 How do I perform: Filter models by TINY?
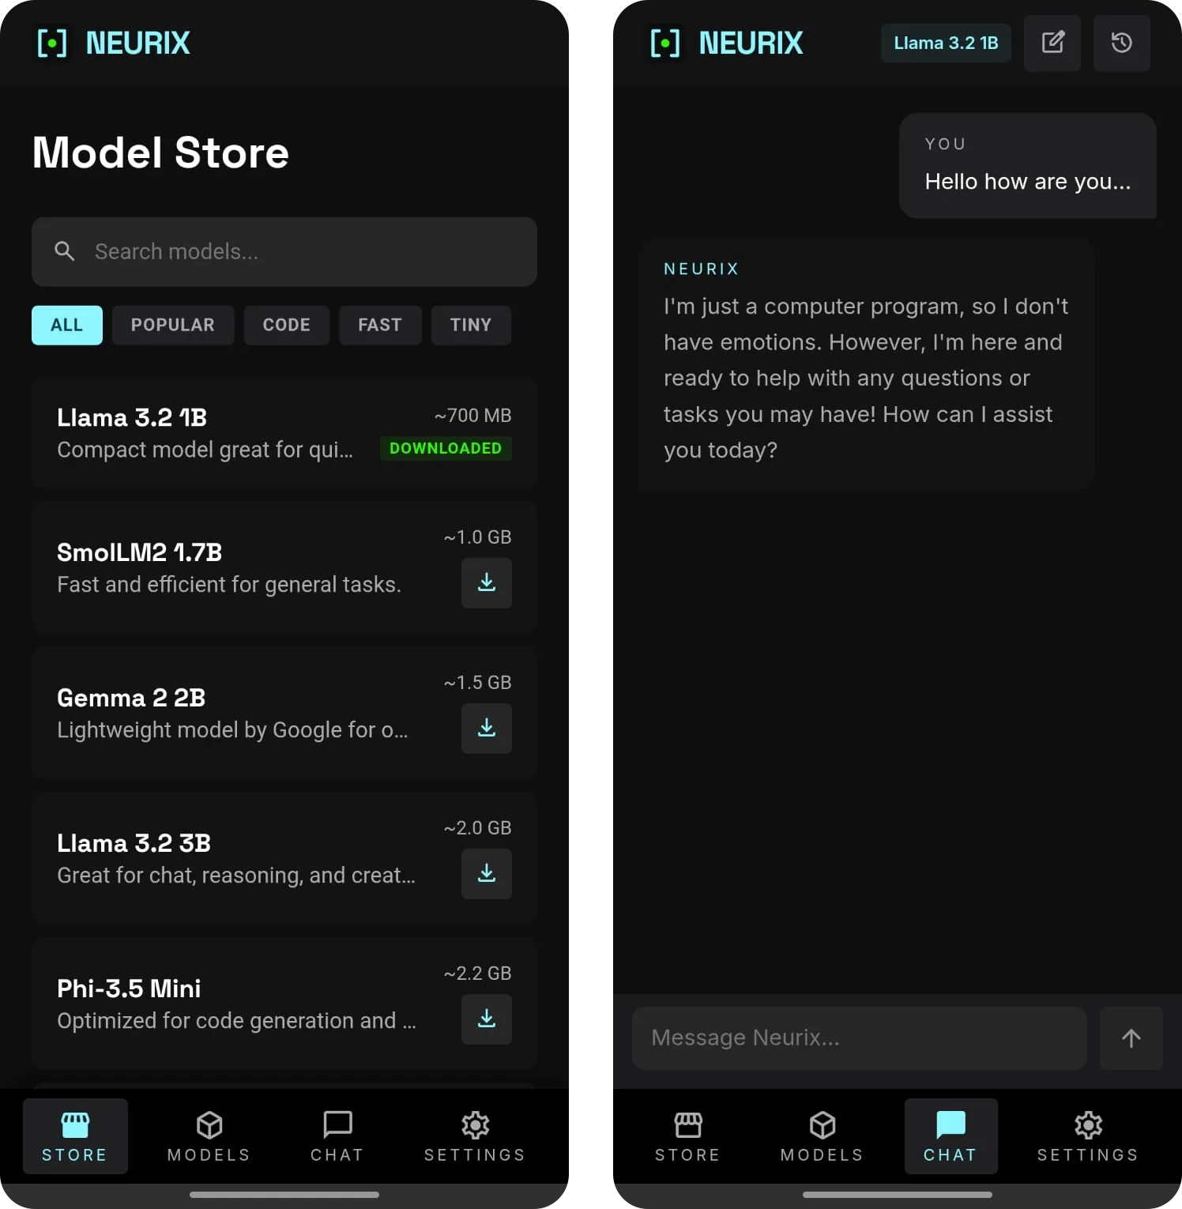471,326
